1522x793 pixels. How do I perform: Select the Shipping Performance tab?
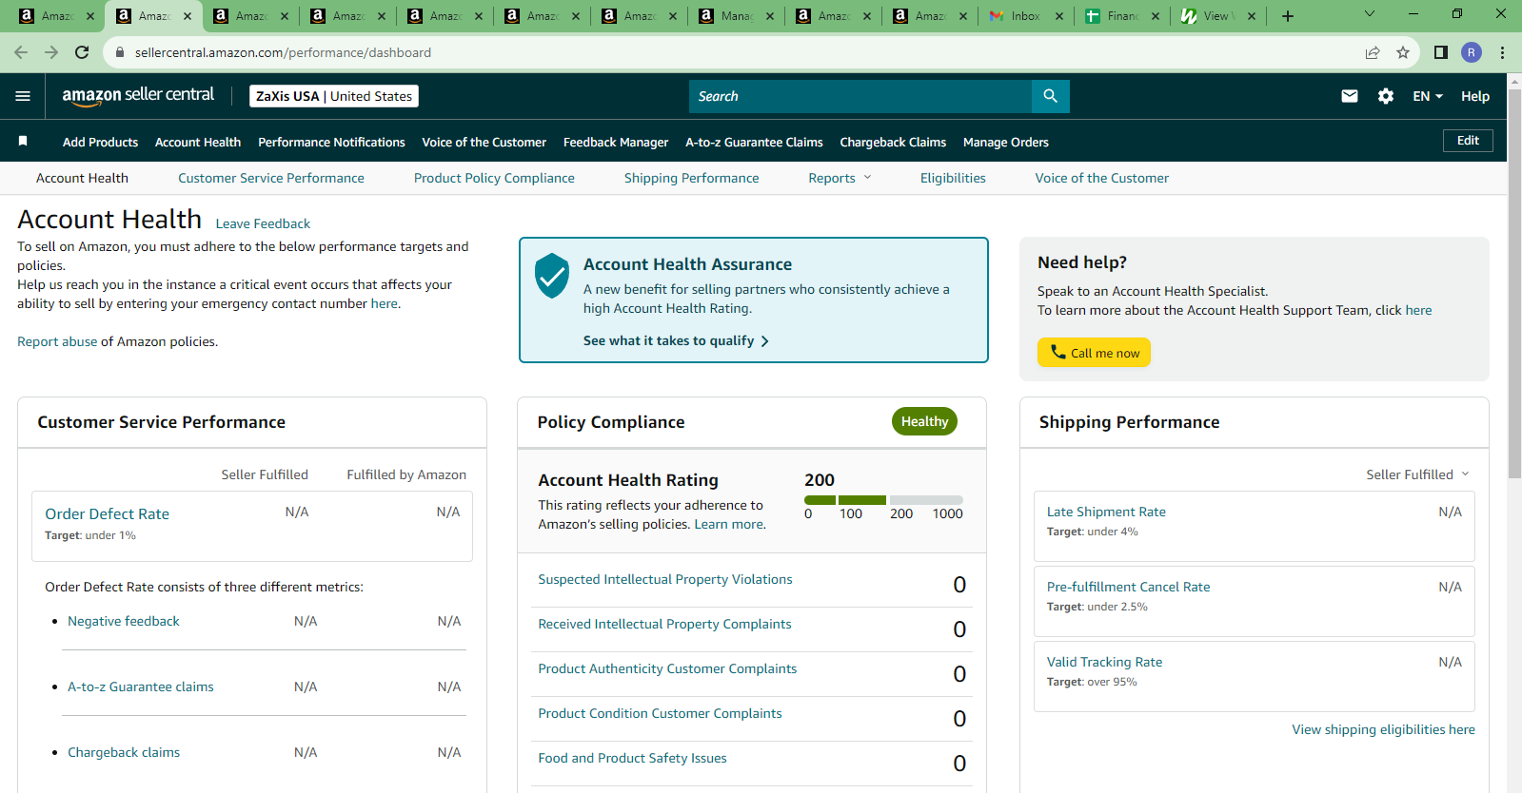[692, 178]
